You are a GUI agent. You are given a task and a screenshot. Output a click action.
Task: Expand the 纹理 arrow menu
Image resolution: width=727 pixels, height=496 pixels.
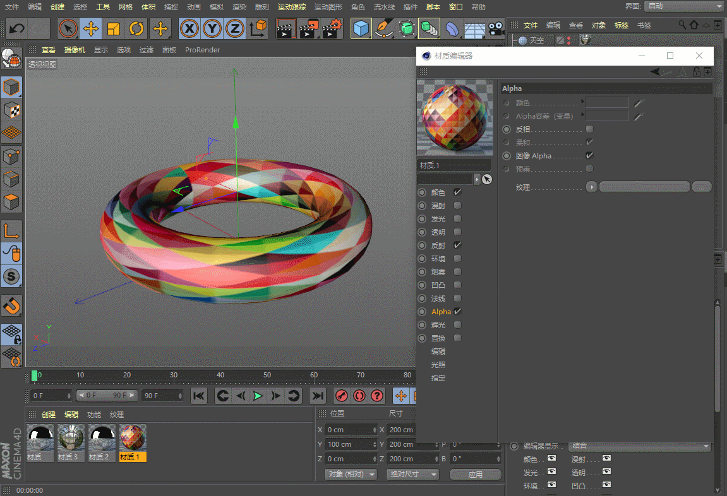(x=591, y=187)
